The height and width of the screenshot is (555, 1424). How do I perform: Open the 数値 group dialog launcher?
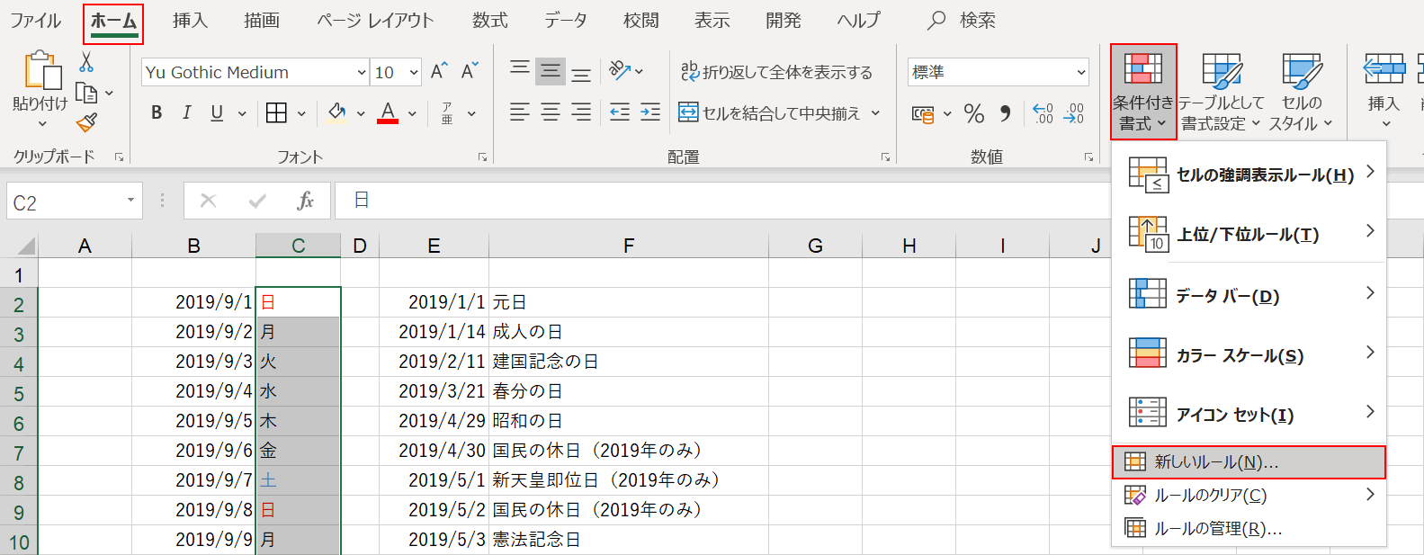(1088, 157)
